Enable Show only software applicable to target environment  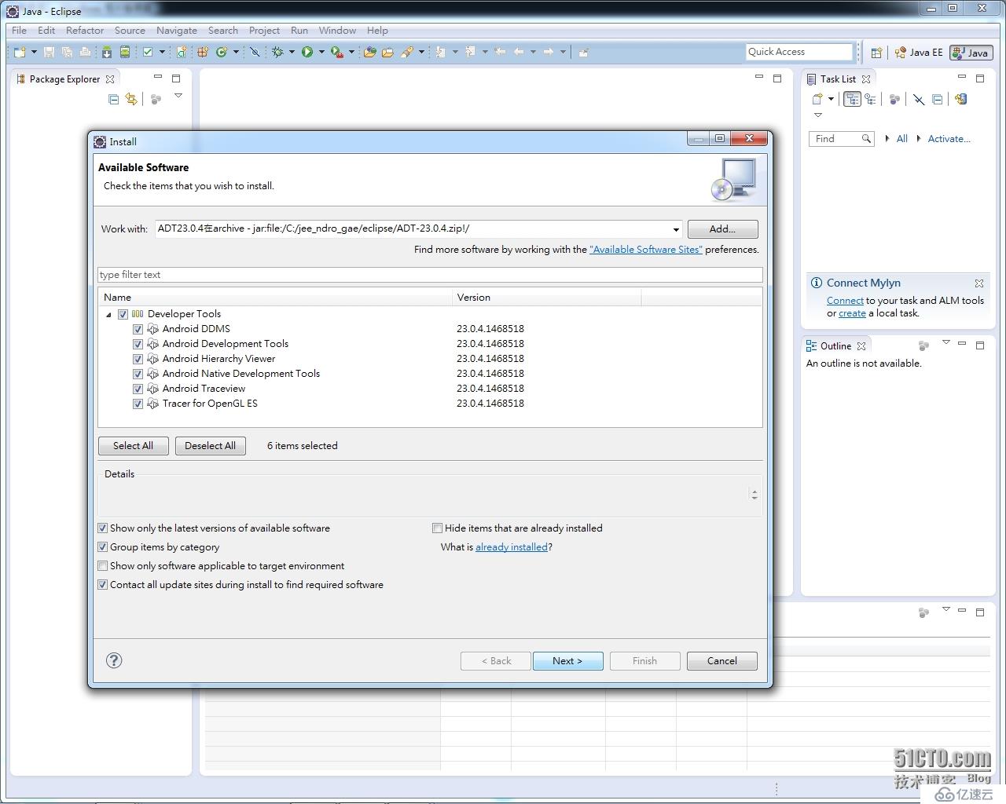pos(102,566)
